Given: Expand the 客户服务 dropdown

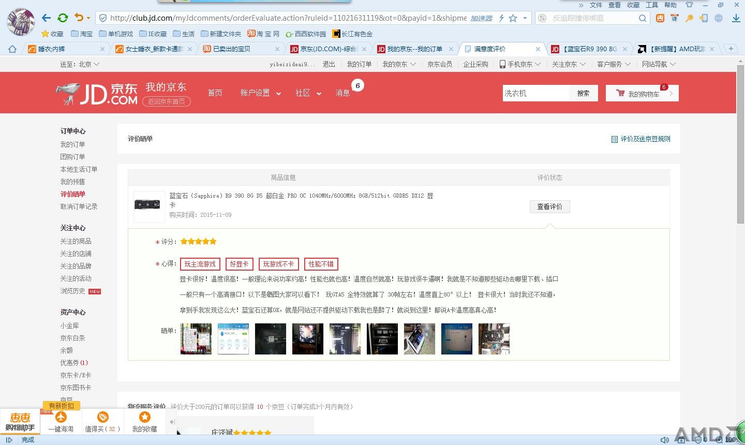Looking at the screenshot, I should click(x=614, y=64).
